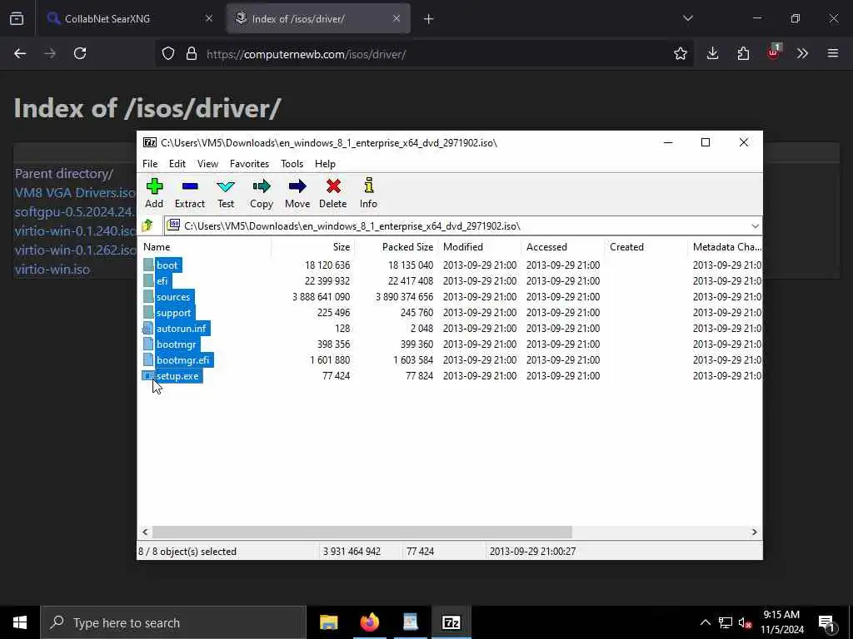Click the scroll right arrow in 7-Zip

754,532
